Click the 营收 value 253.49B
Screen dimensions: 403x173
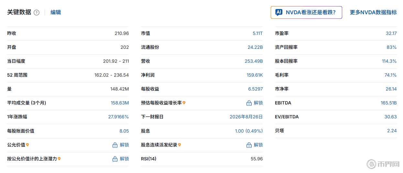pyautogui.click(x=254, y=61)
